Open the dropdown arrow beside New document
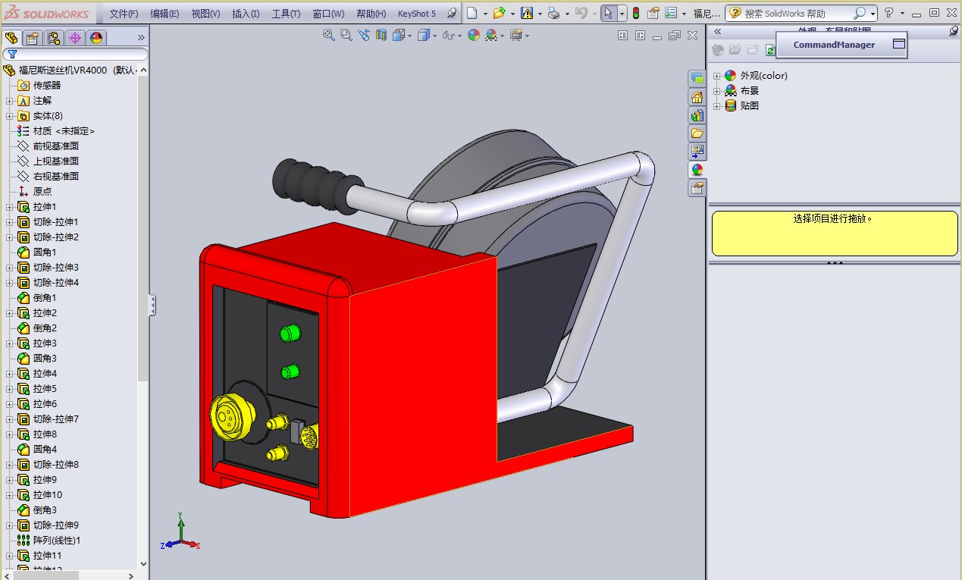Viewport: 962px width, 580px height. 485,14
